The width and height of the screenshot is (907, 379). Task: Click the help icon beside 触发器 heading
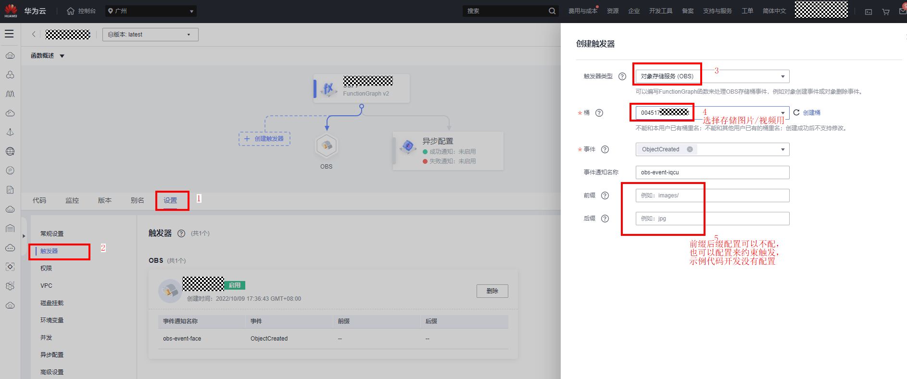click(x=181, y=233)
